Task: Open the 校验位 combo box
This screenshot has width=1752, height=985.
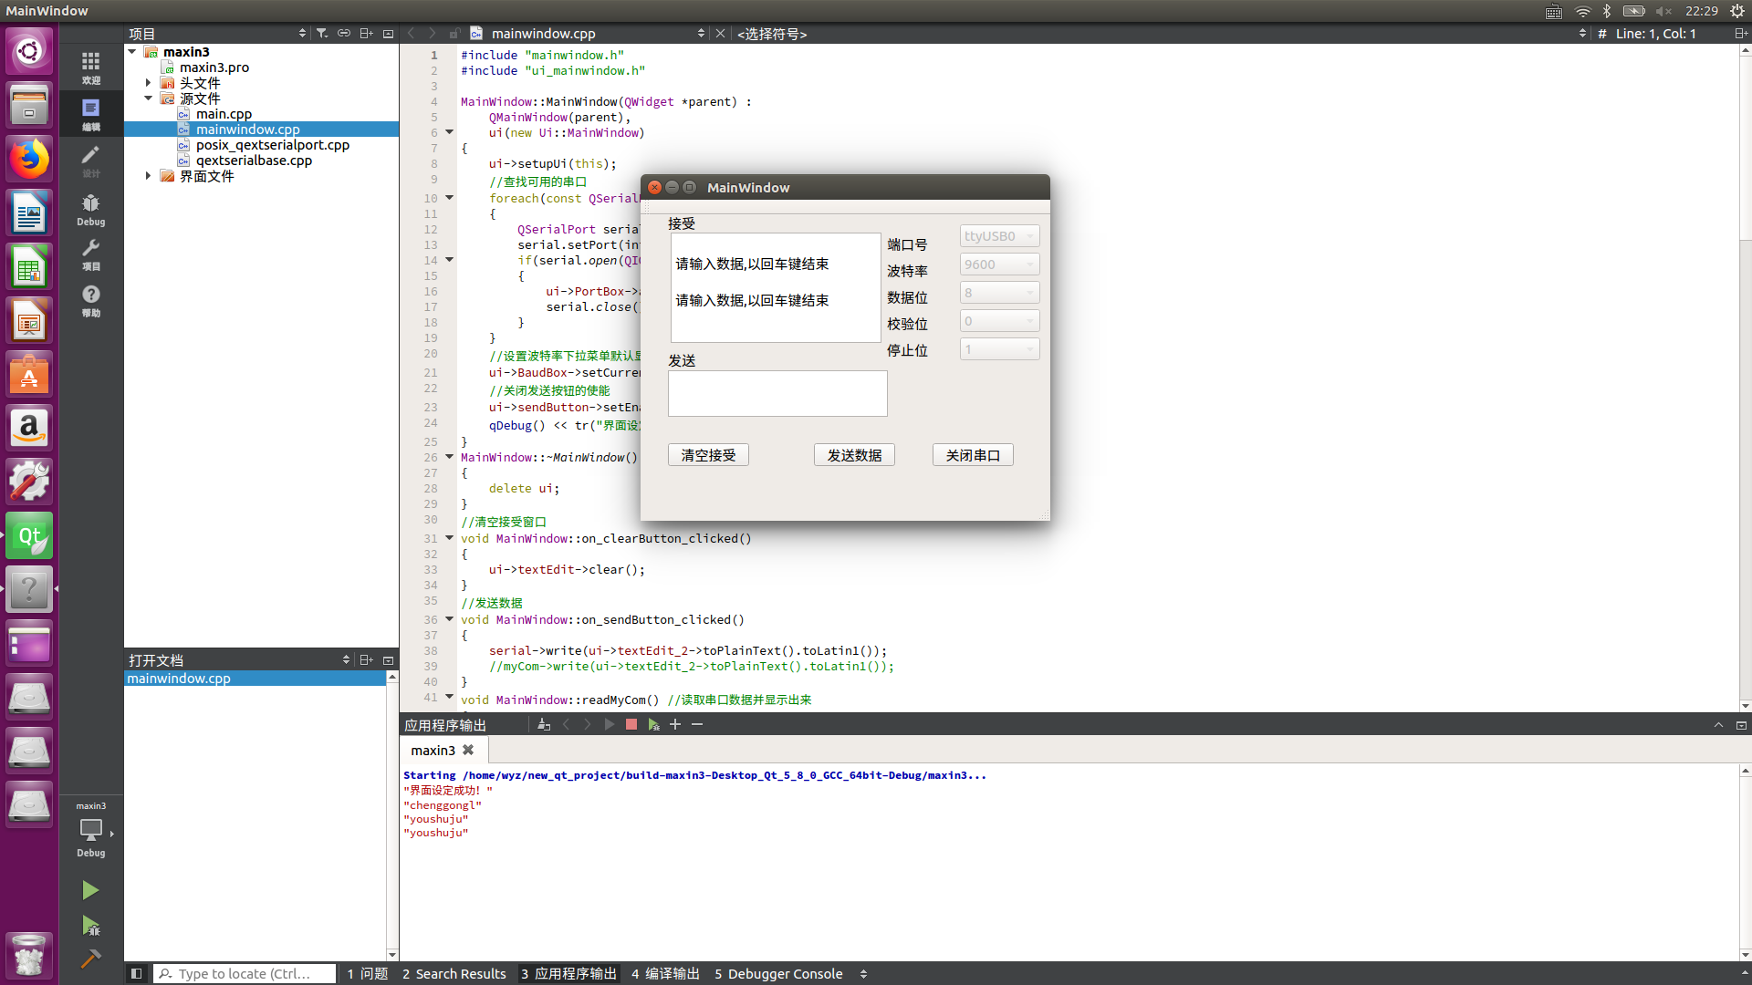Action: 999,321
